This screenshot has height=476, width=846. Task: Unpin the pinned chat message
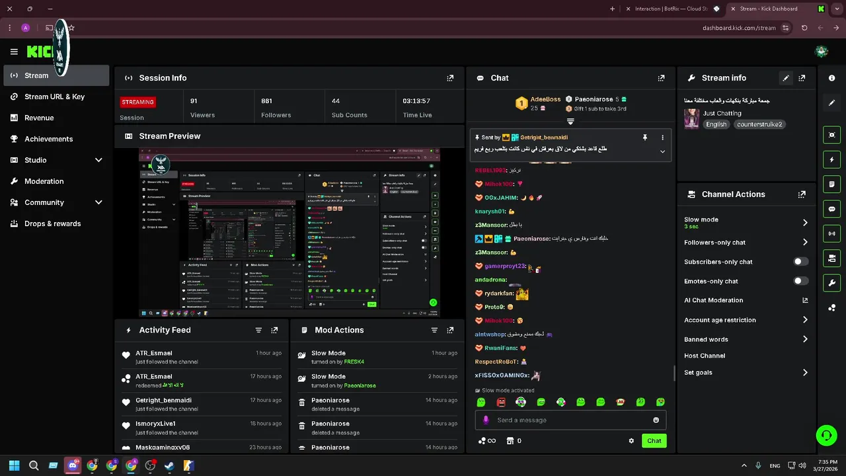coord(645,138)
